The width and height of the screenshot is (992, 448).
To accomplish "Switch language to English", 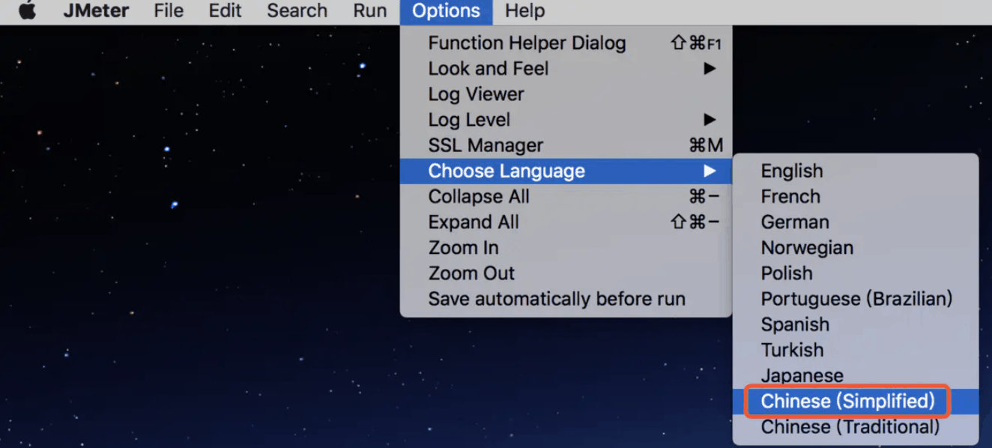I will (856, 171).
